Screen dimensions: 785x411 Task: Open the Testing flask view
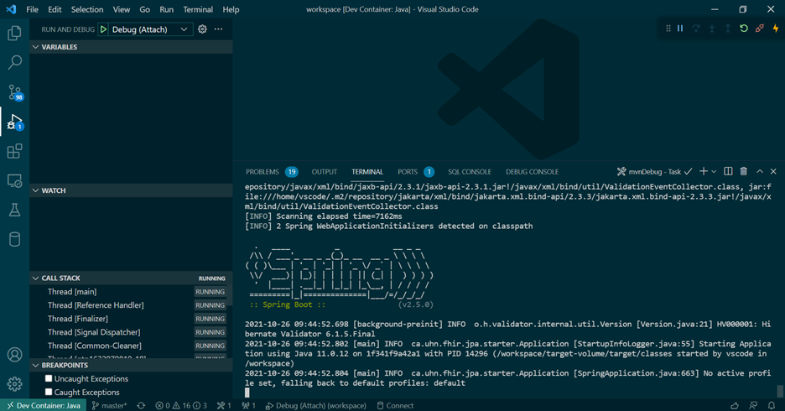pyautogui.click(x=14, y=210)
